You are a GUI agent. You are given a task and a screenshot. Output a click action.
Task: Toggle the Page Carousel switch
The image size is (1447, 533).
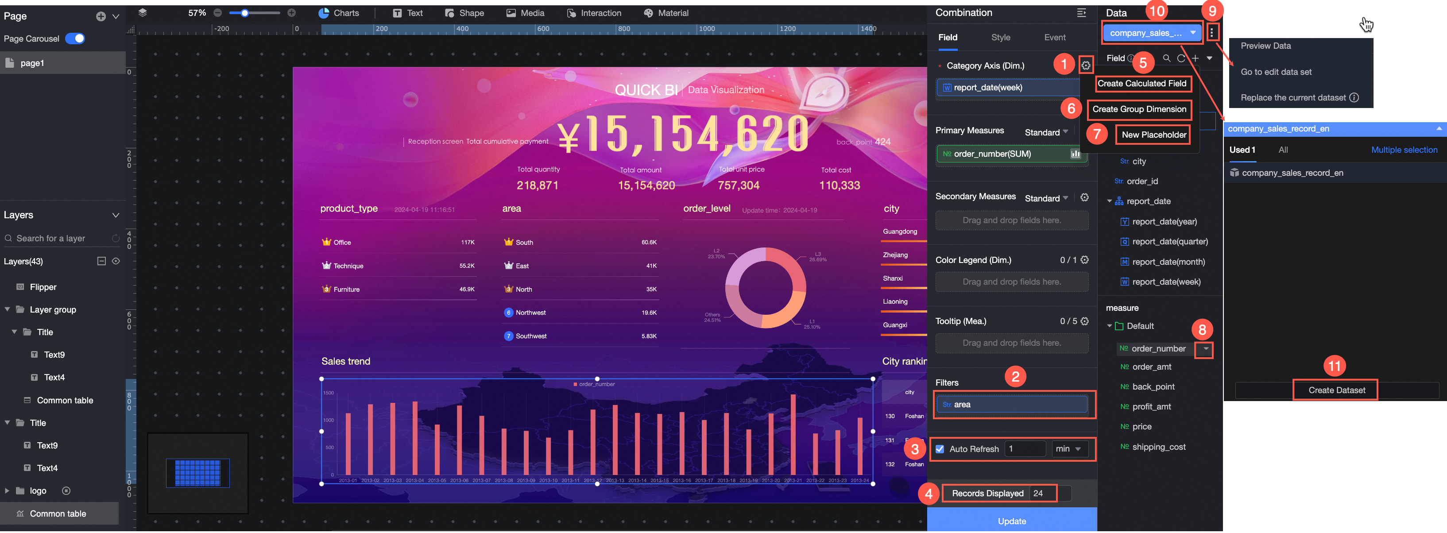click(x=75, y=39)
